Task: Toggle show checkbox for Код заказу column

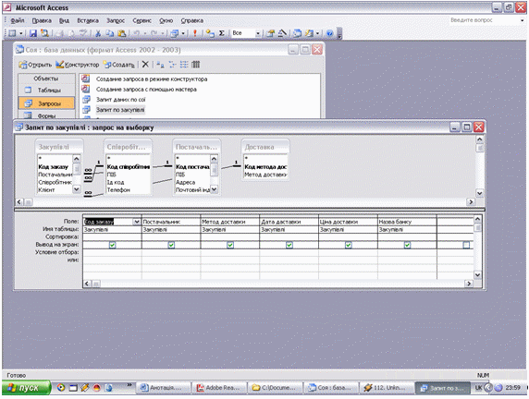Action: tap(112, 245)
